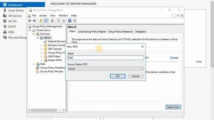Select Group Policy Management root node
Image resolution: width=214 pixels, height=120 pixels.
pyautogui.click(x=47, y=26)
